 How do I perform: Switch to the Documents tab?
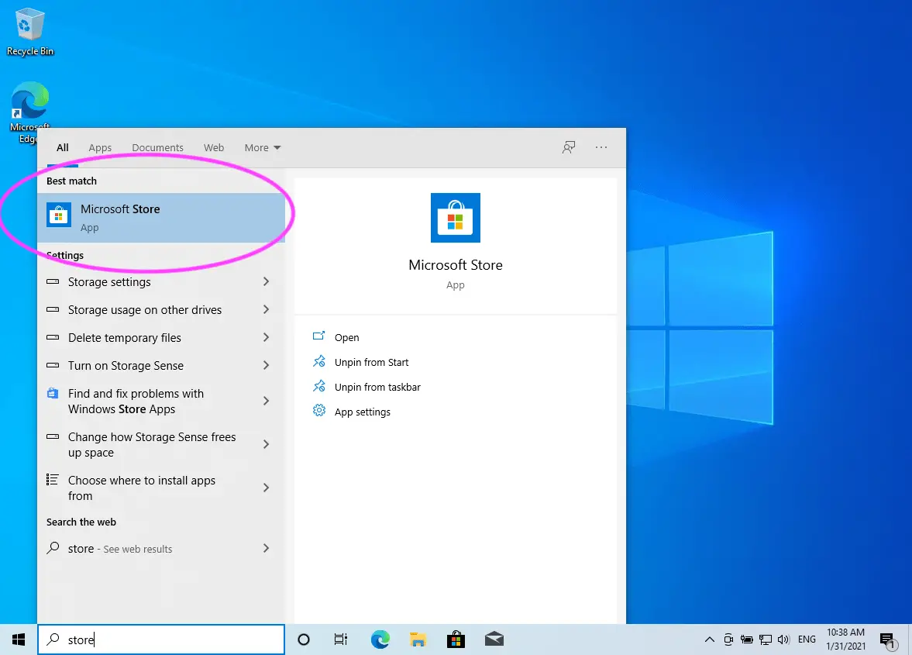pos(157,147)
